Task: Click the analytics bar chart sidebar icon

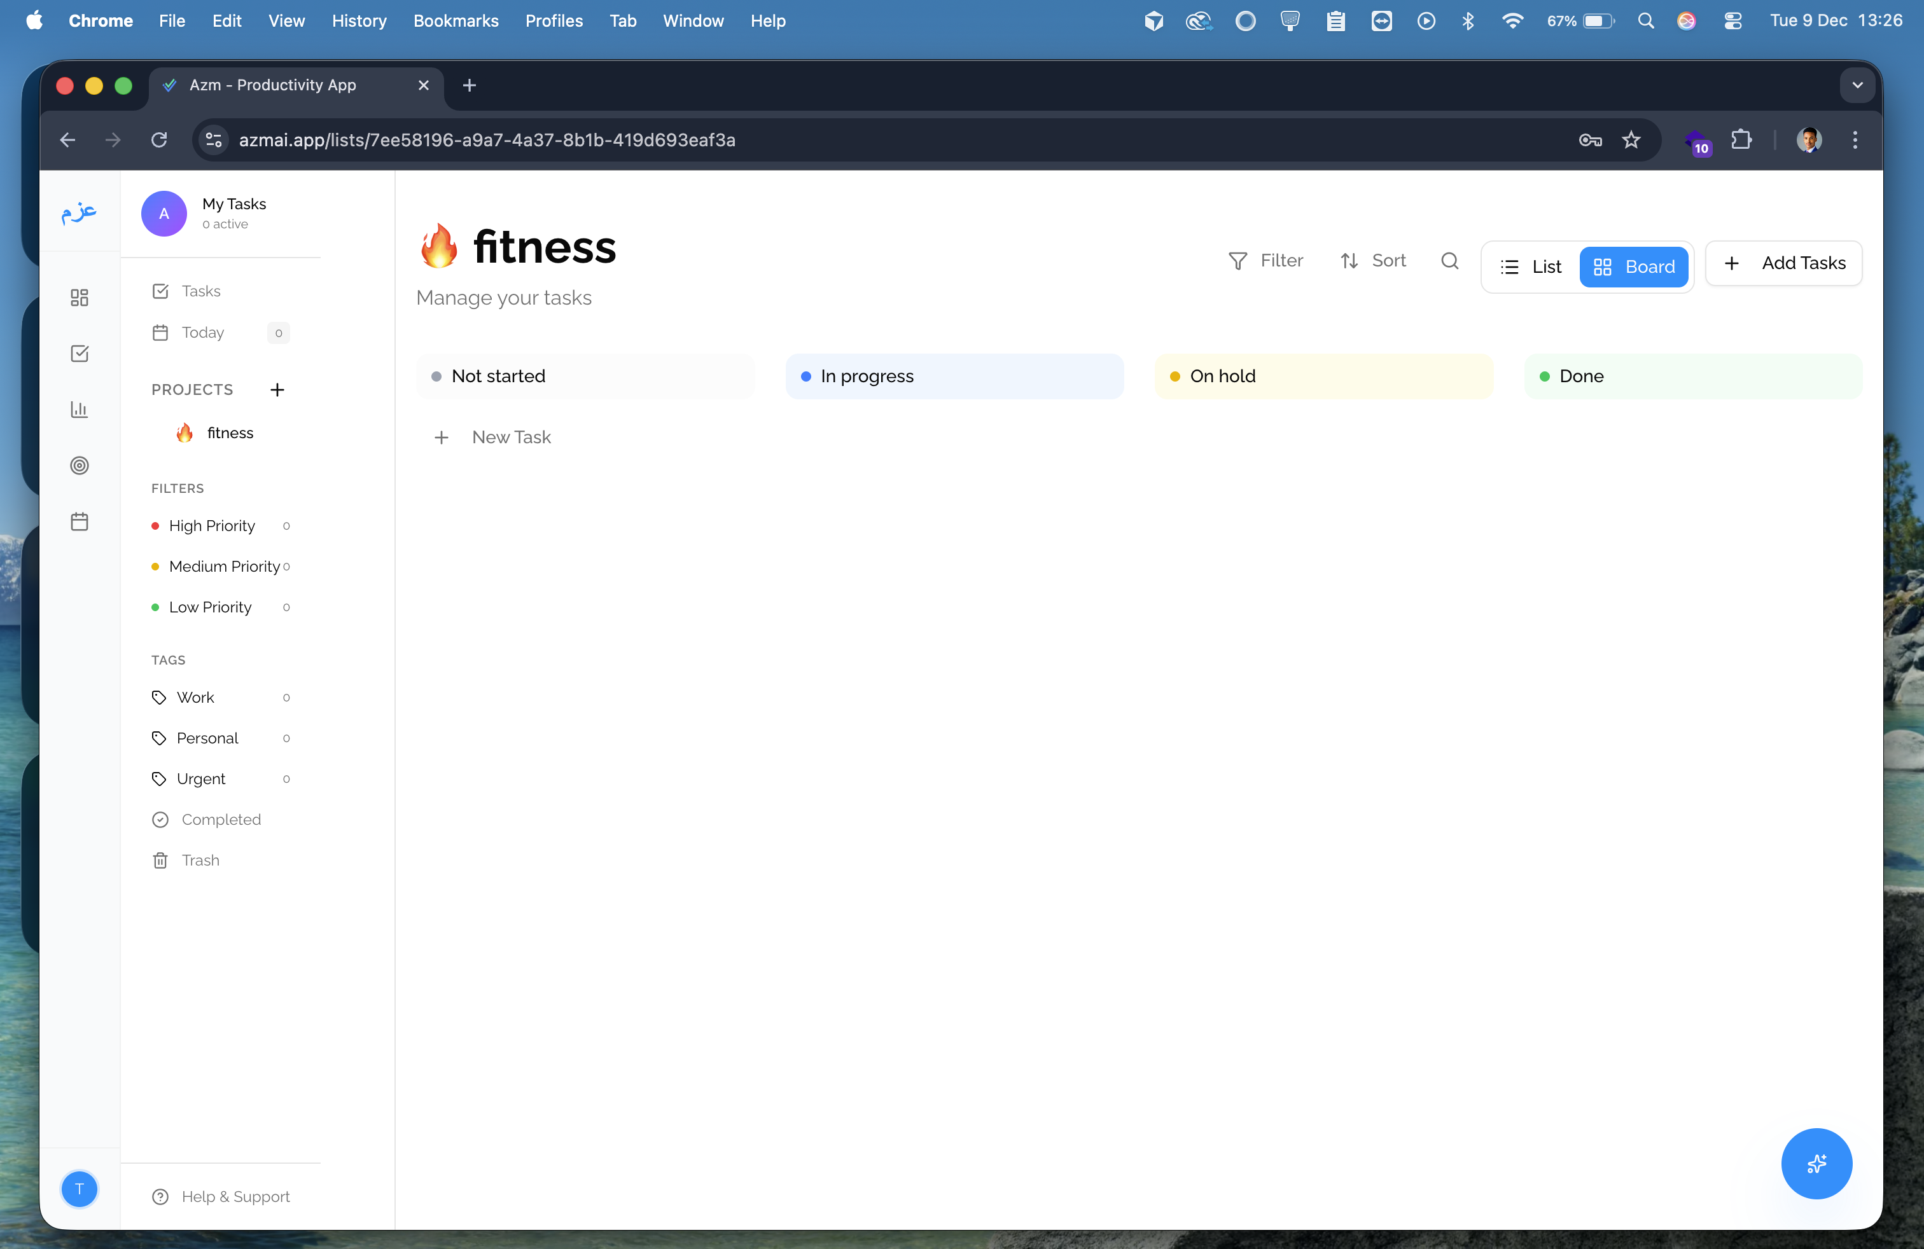Action: (x=80, y=410)
